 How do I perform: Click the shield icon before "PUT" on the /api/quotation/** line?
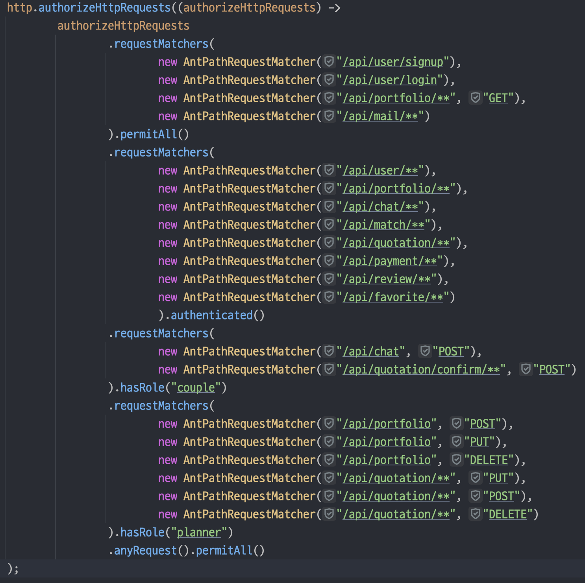coord(476,478)
